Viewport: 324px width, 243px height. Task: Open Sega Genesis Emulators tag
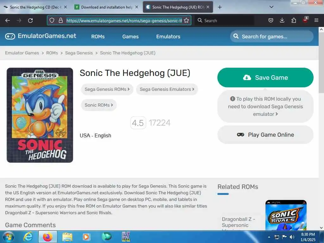click(167, 89)
